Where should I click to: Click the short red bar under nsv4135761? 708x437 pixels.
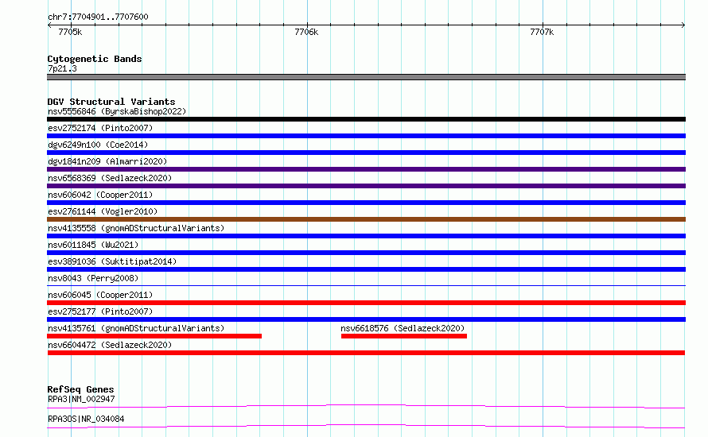(154, 336)
